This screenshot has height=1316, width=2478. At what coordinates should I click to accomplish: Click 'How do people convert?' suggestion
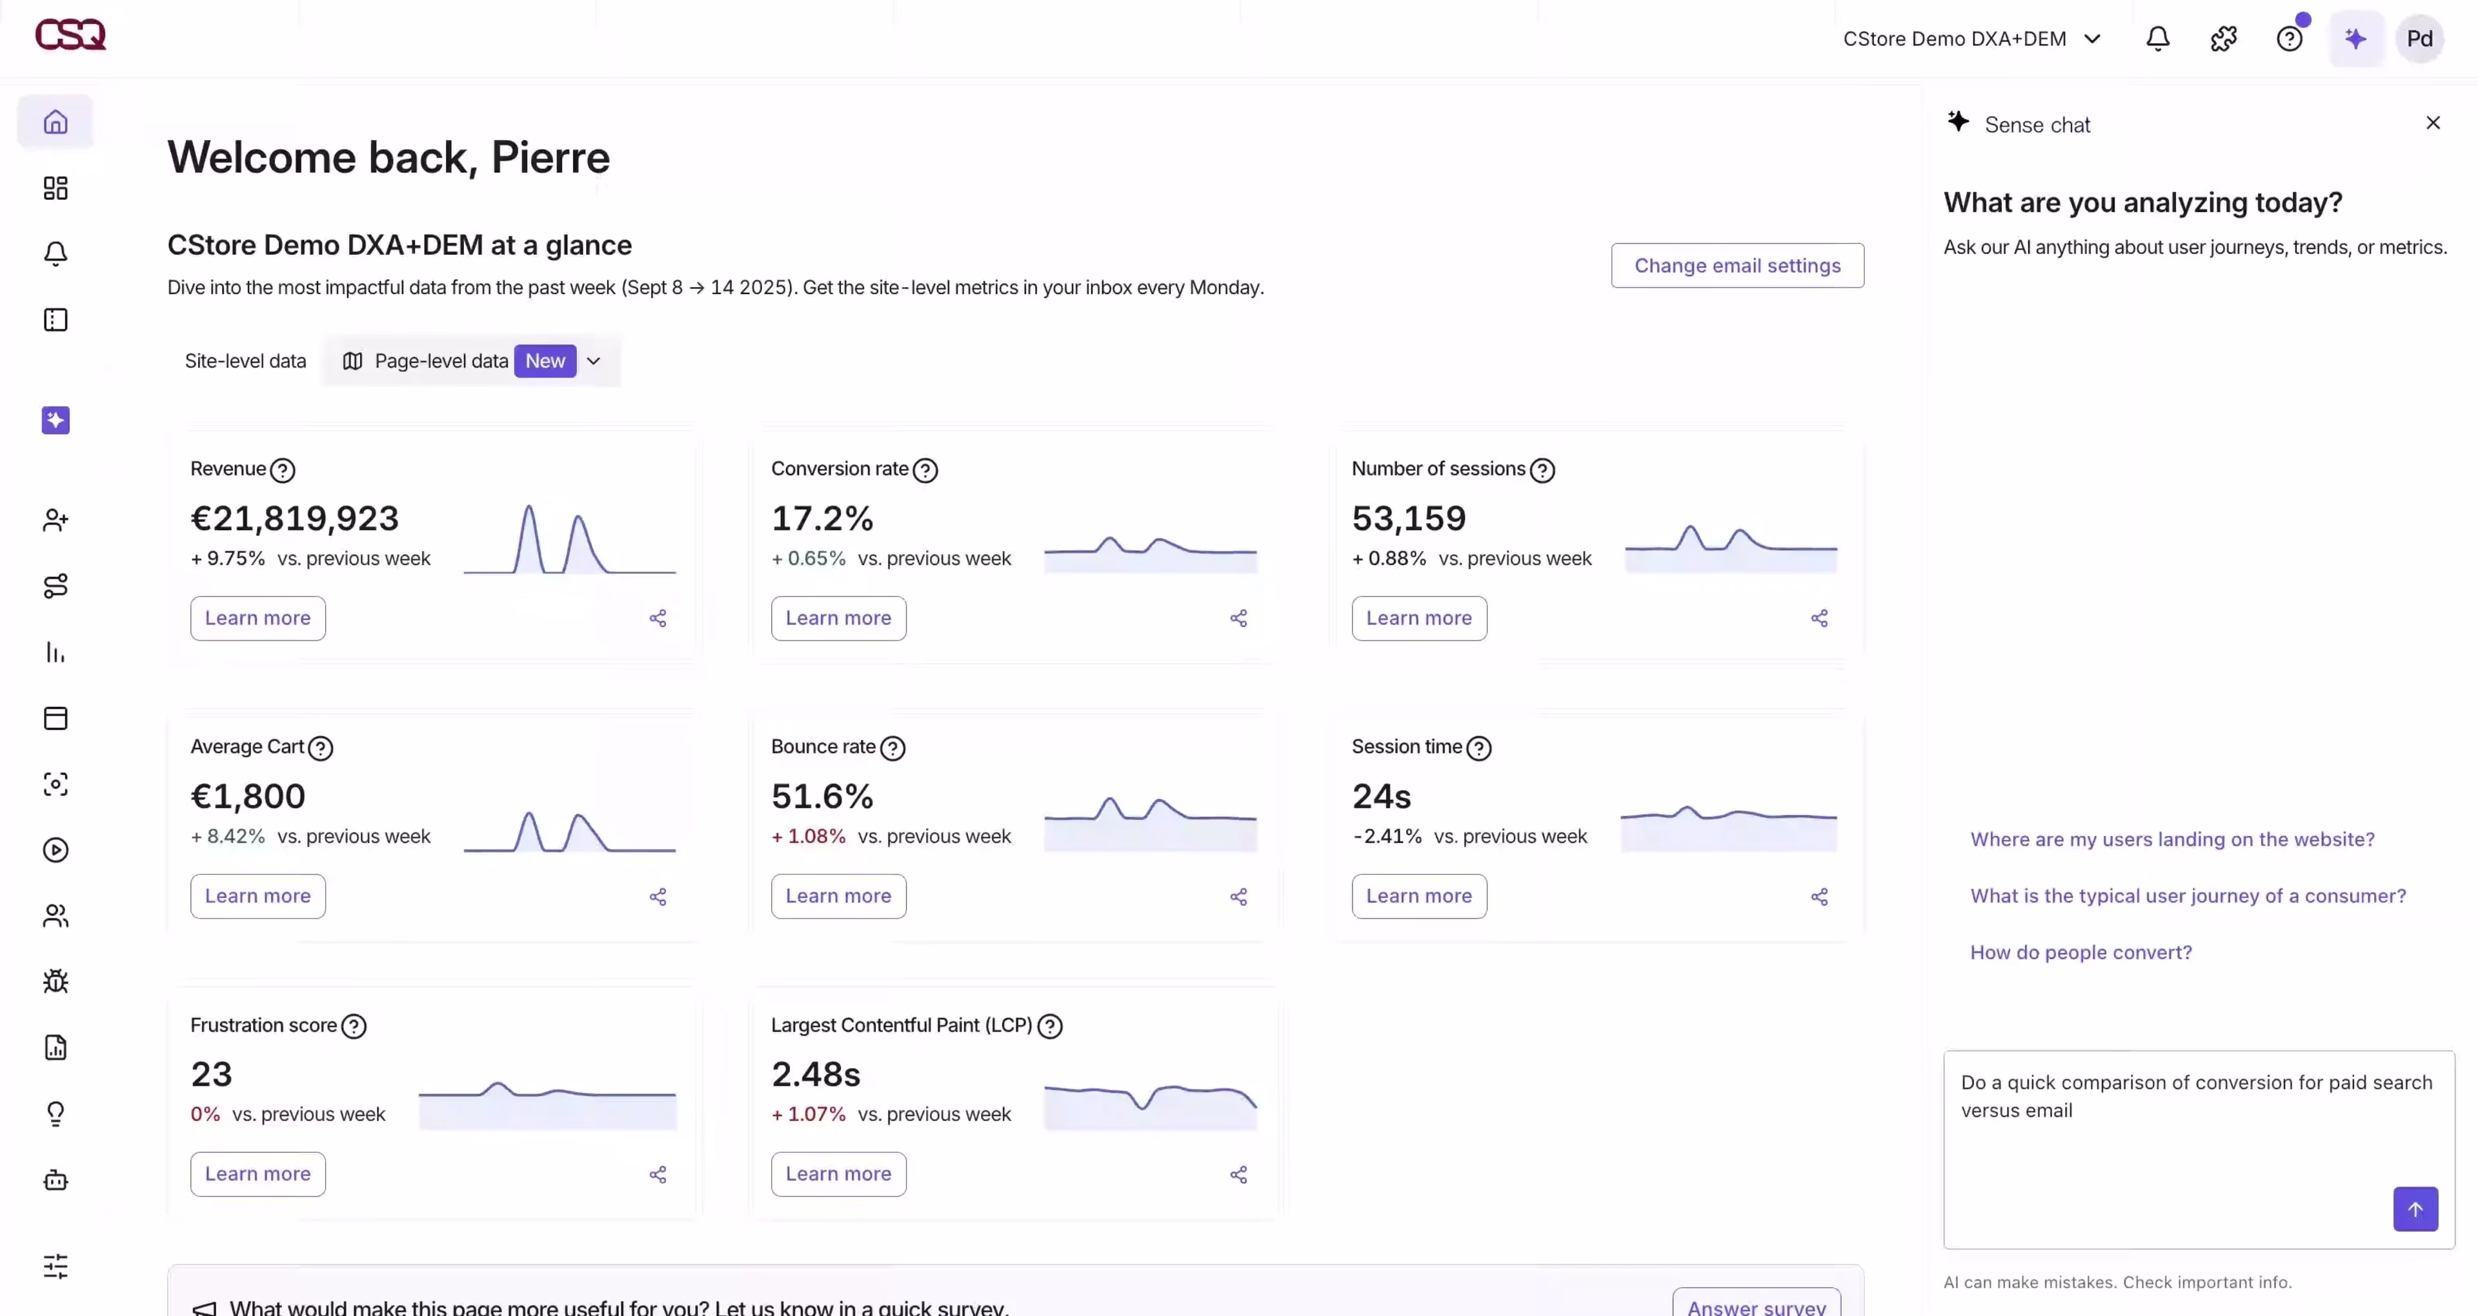coord(2080,952)
